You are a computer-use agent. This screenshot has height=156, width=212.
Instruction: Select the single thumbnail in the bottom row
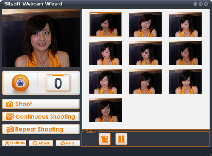[106, 110]
